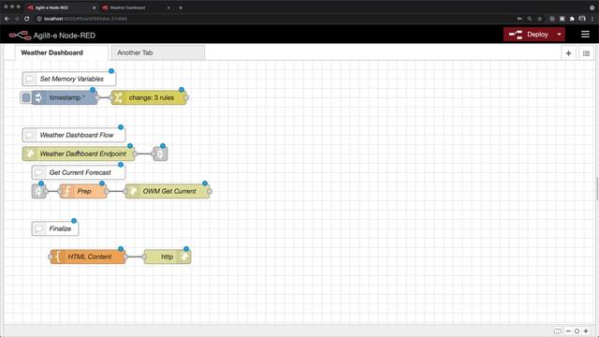Click the output port of OWM Get Current

click(x=210, y=191)
